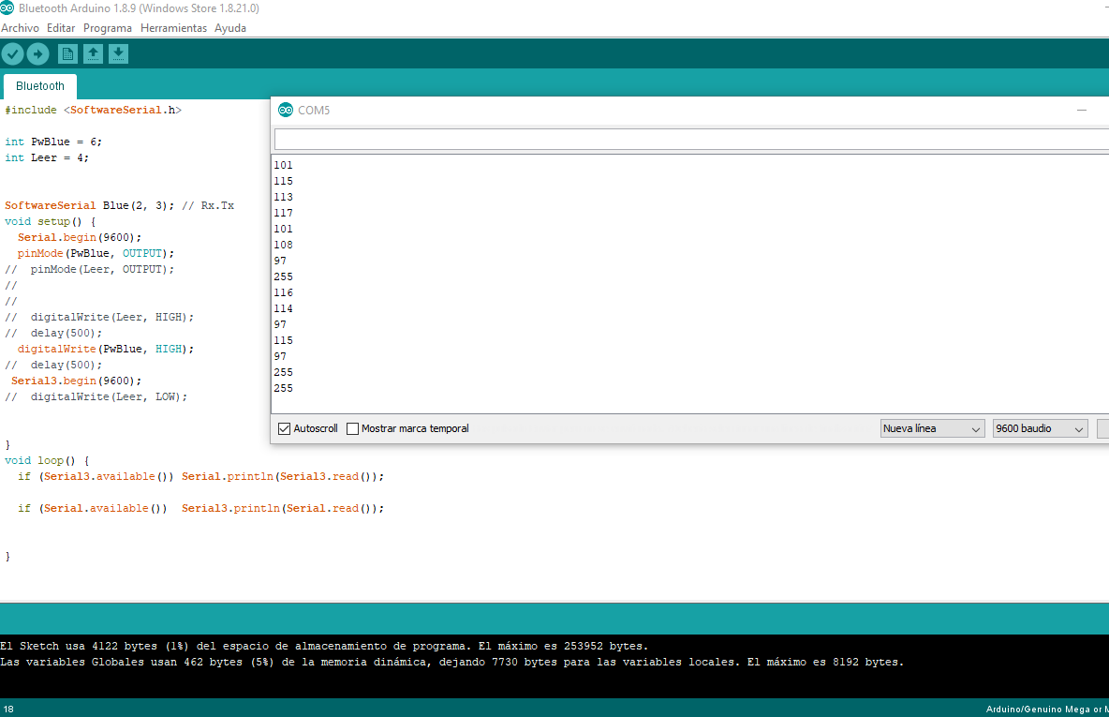Click the Arduino logo in the COM5 window
The height and width of the screenshot is (717, 1109).
[x=286, y=110]
